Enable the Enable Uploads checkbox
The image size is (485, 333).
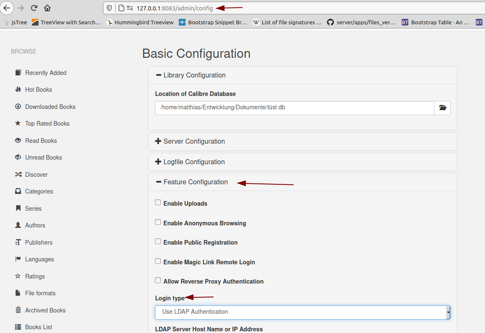pos(158,202)
